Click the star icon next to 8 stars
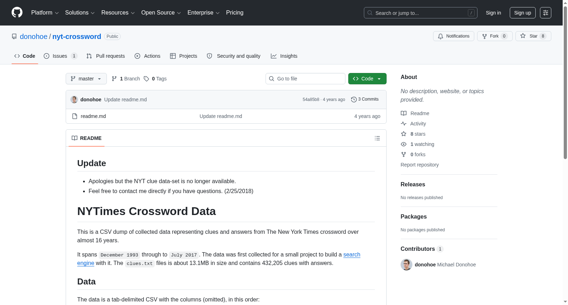The height and width of the screenshot is (305, 568). point(404,134)
